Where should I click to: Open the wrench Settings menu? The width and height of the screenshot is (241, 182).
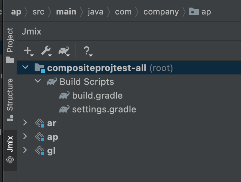(46, 51)
